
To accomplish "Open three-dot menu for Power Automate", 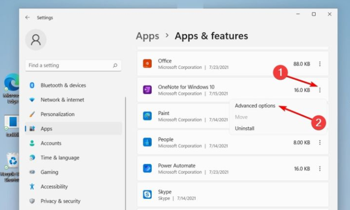I will pos(320,168).
